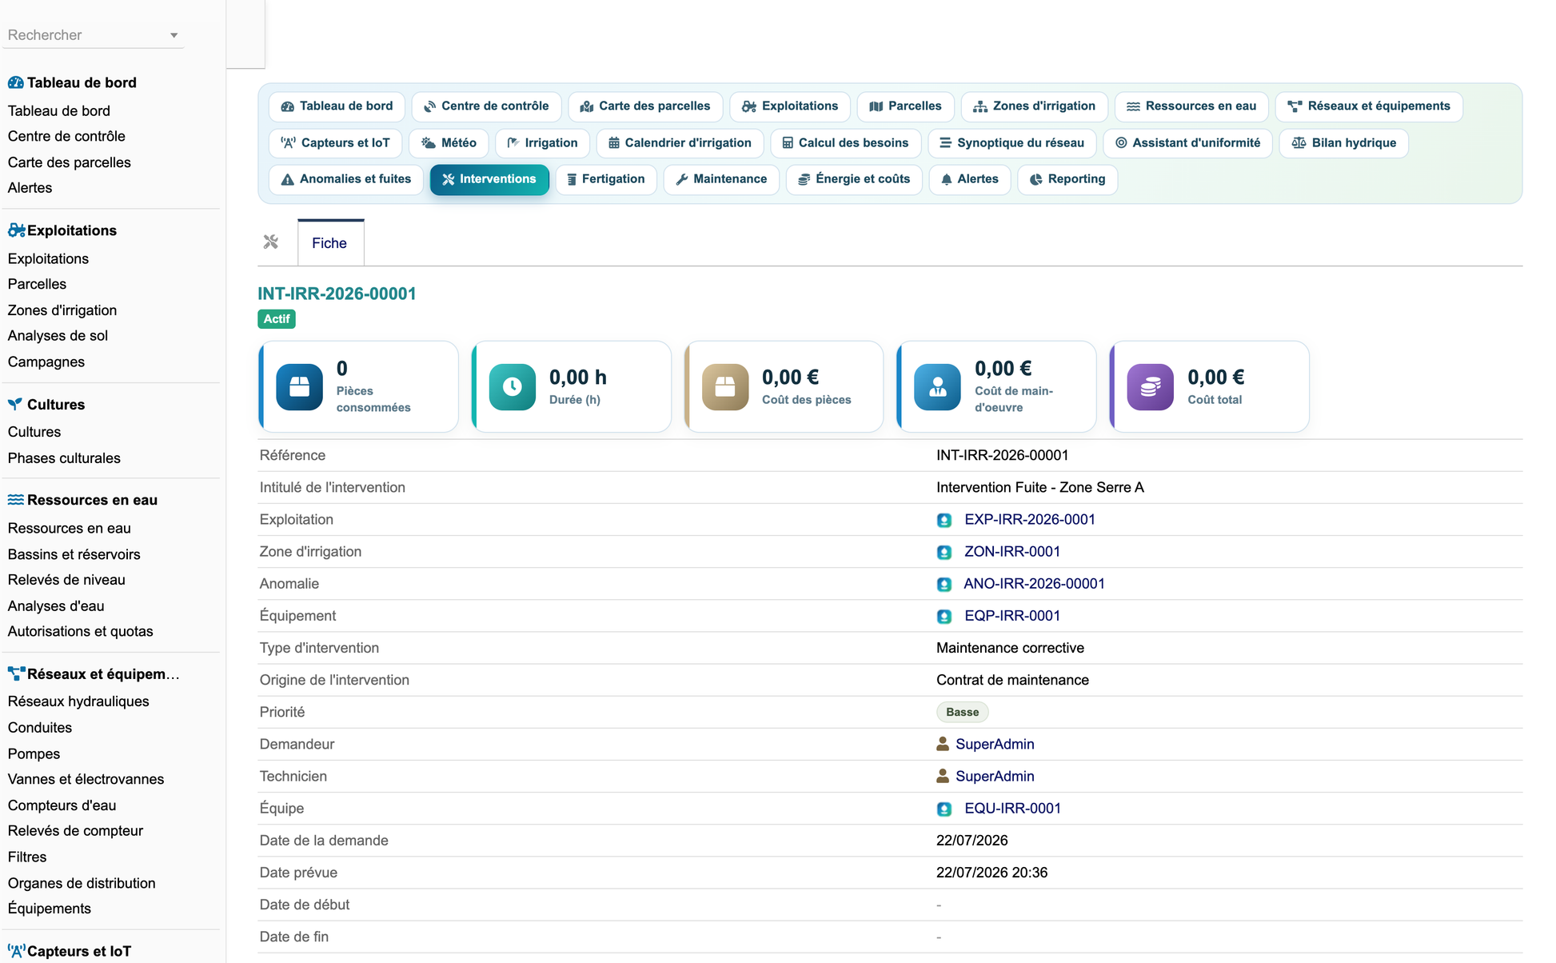Image resolution: width=1556 pixels, height=963 pixels.
Task: Open Alertes bell button in toolbar
Action: coord(969,179)
